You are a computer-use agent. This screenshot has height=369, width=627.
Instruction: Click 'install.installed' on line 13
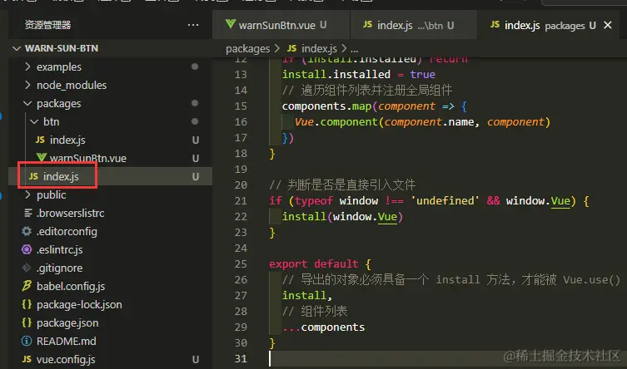336,75
